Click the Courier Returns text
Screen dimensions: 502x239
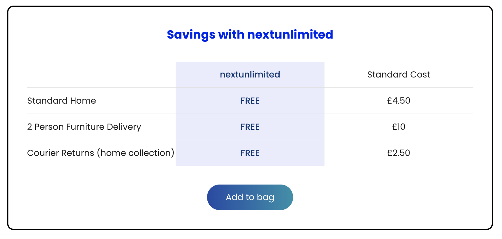(x=60, y=153)
